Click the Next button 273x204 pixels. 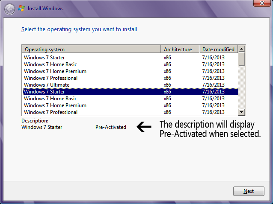click(x=249, y=191)
